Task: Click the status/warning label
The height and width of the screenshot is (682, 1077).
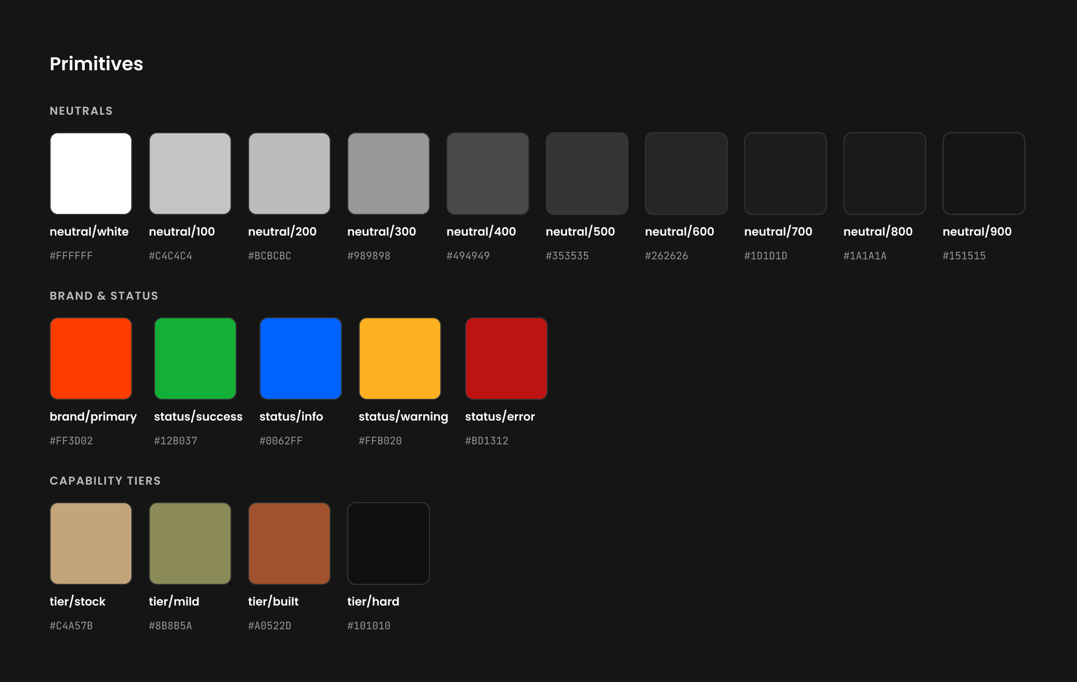Action: click(x=404, y=417)
